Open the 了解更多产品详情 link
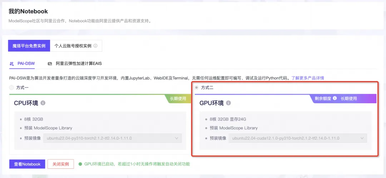386x178 pixels. (x=308, y=78)
